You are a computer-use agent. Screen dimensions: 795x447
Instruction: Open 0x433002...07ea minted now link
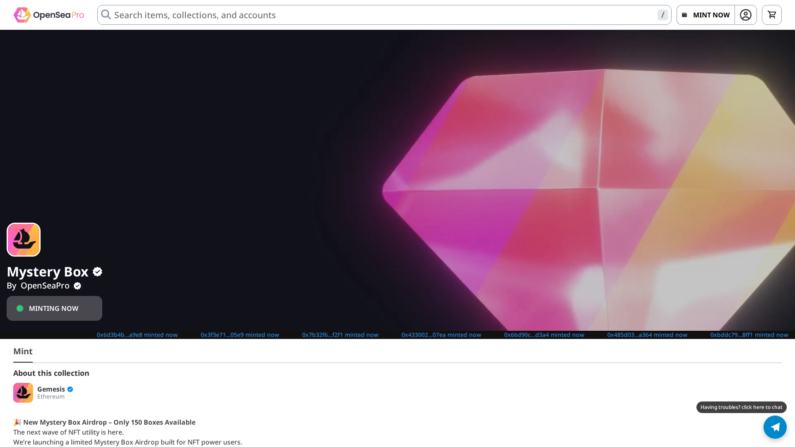441,335
